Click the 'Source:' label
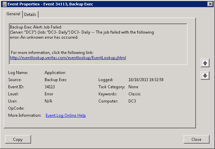 point(15,80)
